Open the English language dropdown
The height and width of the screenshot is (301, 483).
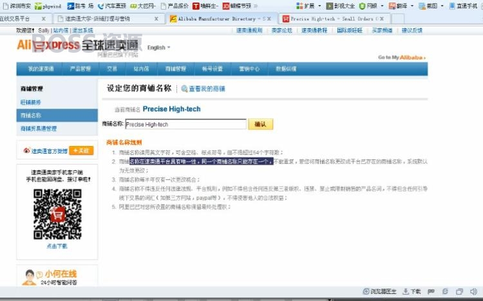tap(158, 48)
